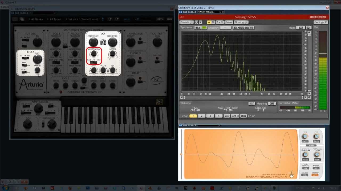341x191 pixels.
Task: Click the Chorus Dry/Wet knob
Action: [x=131, y=62]
